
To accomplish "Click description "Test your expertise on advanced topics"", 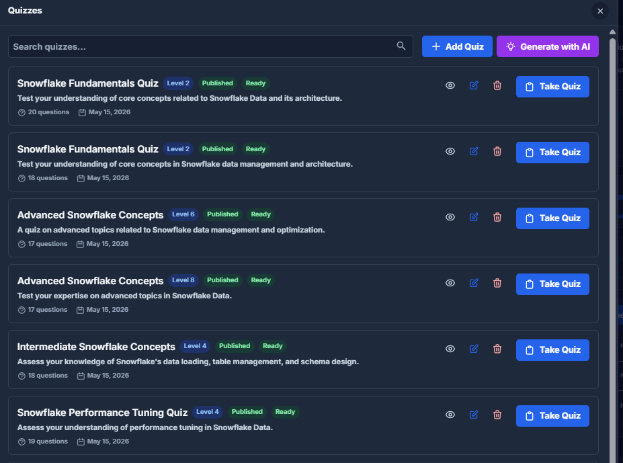I will (x=124, y=296).
